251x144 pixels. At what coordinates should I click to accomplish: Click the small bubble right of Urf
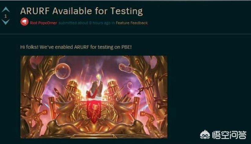click(x=130, y=86)
